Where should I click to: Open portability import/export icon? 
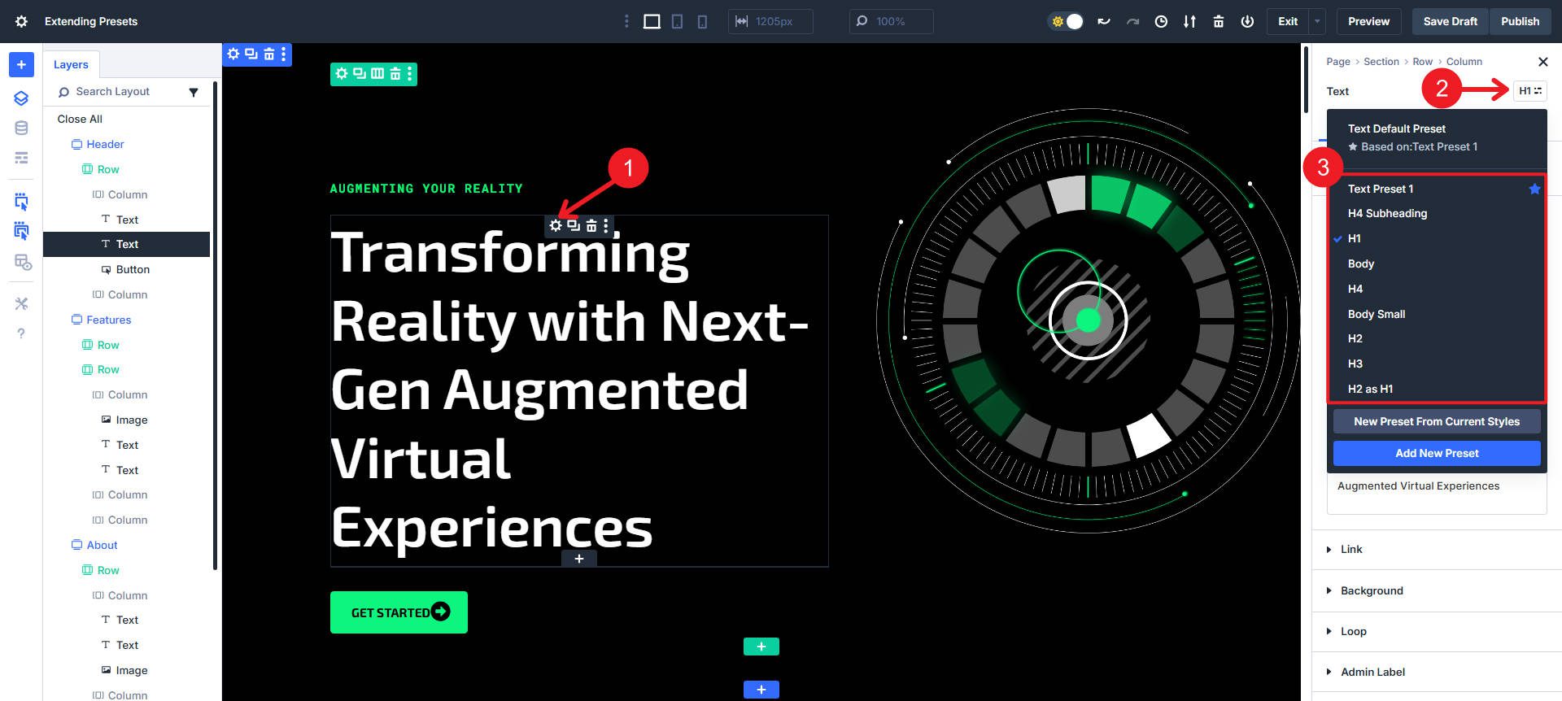point(1189,22)
